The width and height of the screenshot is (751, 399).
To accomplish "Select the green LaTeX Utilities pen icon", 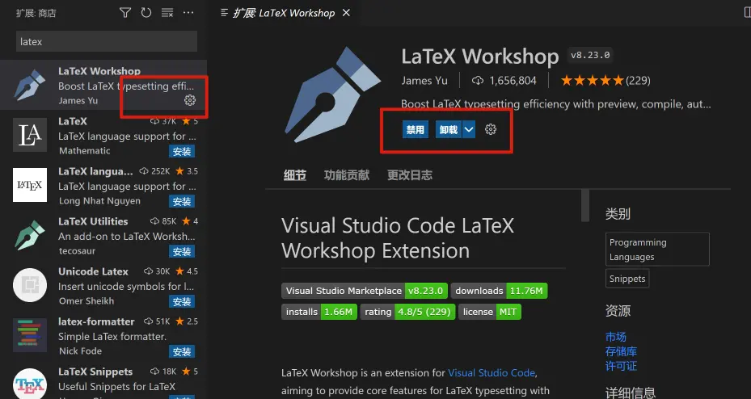I will point(30,235).
